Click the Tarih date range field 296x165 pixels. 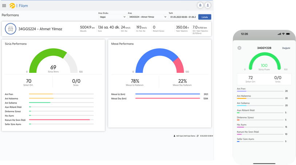point(183,17)
